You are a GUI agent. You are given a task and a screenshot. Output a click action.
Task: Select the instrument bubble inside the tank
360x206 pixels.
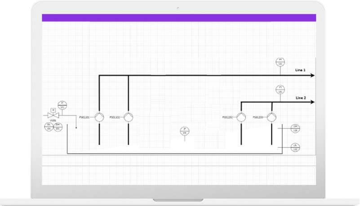click(185, 131)
